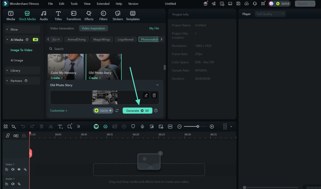Screen dimensions: 321x189
Task: Select the Video Inspiration tab
Action: (93, 28)
